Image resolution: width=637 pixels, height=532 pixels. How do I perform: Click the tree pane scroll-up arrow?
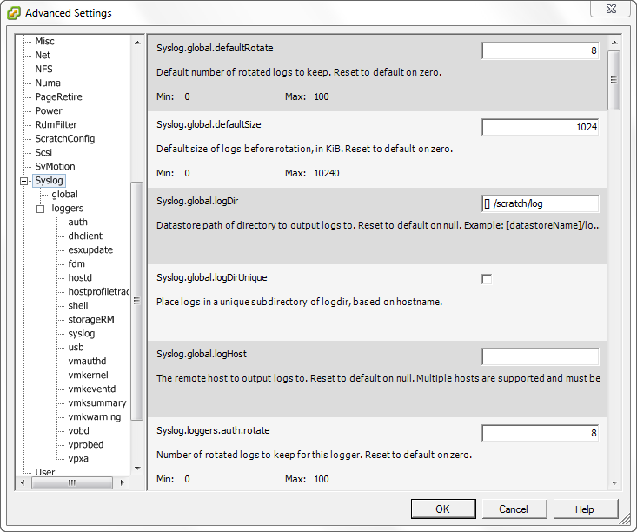click(137, 43)
